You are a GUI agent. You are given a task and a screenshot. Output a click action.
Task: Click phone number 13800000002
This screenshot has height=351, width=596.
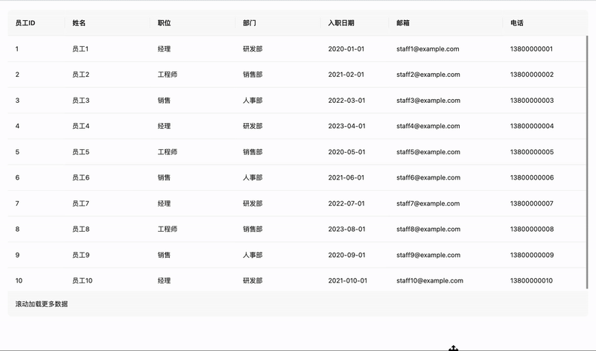[x=532, y=75]
